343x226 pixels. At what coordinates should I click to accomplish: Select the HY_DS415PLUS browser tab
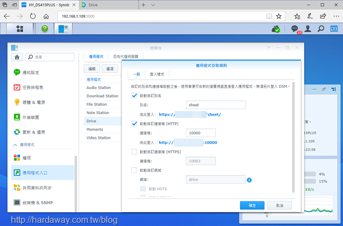point(49,5)
